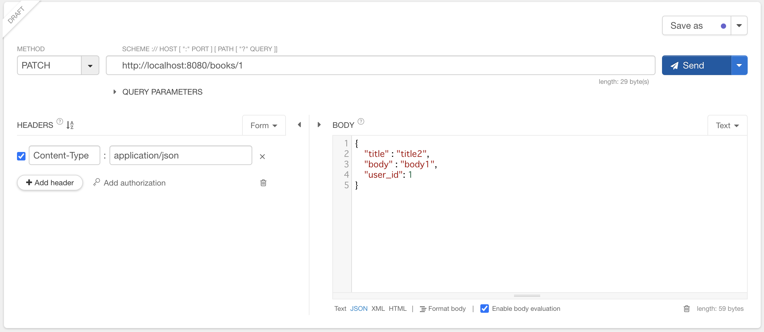Open the HTTP method dropdown
Screen dimensions: 764x332
(x=90, y=66)
